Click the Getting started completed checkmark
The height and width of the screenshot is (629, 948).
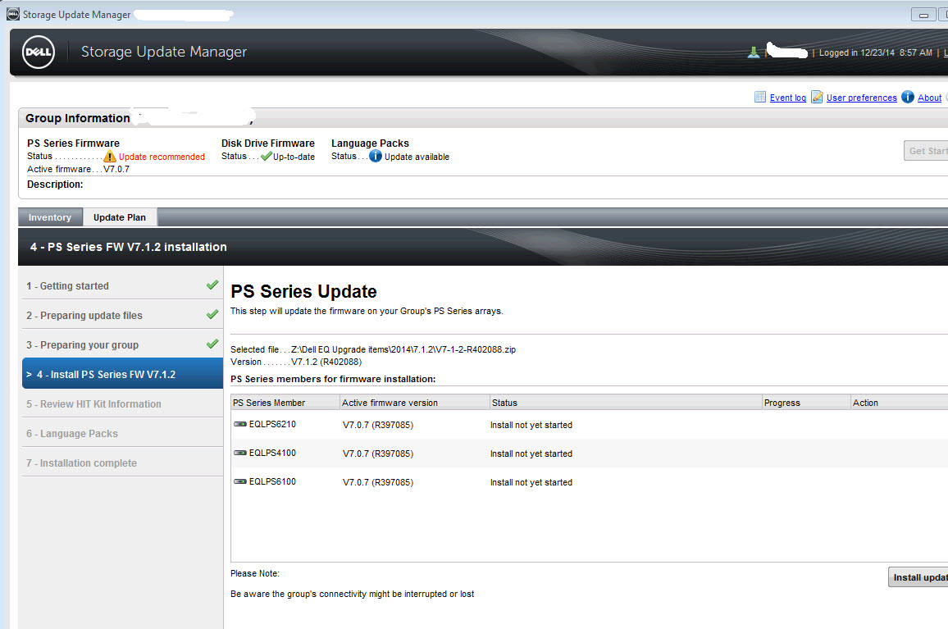[212, 285]
